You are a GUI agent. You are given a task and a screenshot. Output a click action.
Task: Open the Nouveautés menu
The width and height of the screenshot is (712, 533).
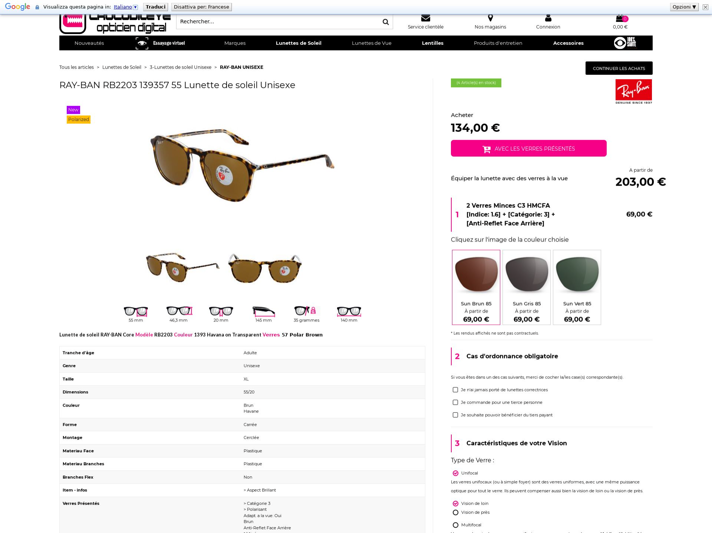click(x=89, y=43)
